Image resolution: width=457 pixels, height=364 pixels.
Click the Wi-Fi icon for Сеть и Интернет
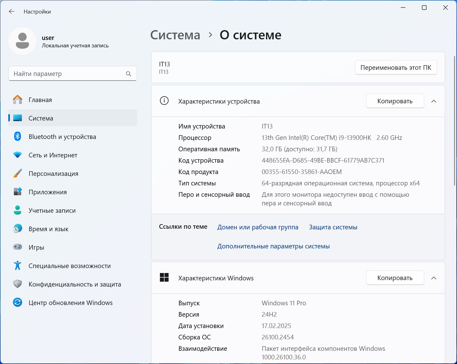[x=18, y=155]
